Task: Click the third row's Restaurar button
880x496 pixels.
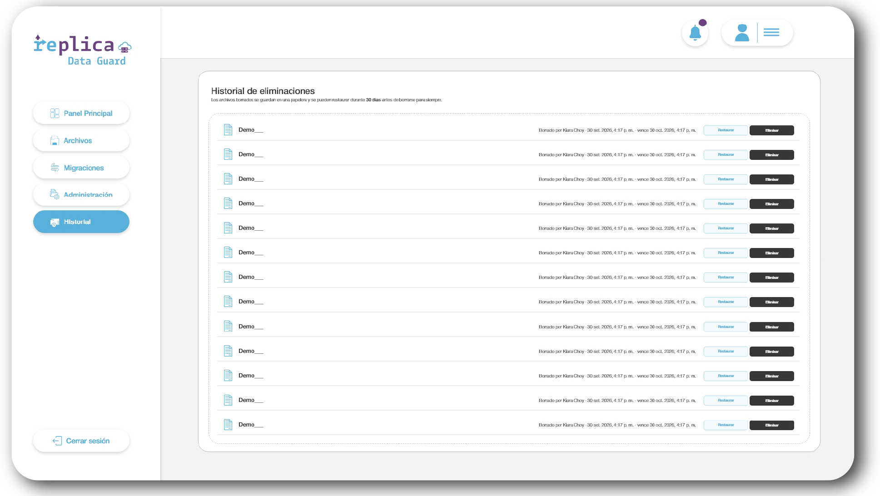Action: coord(726,179)
